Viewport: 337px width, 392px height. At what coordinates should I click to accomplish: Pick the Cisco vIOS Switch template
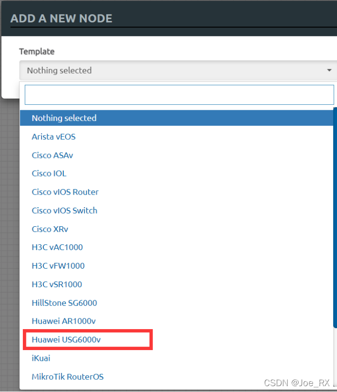click(177, 211)
